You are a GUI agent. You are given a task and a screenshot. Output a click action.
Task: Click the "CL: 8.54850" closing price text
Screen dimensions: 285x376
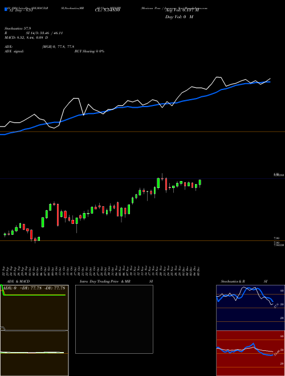coord(108,10)
